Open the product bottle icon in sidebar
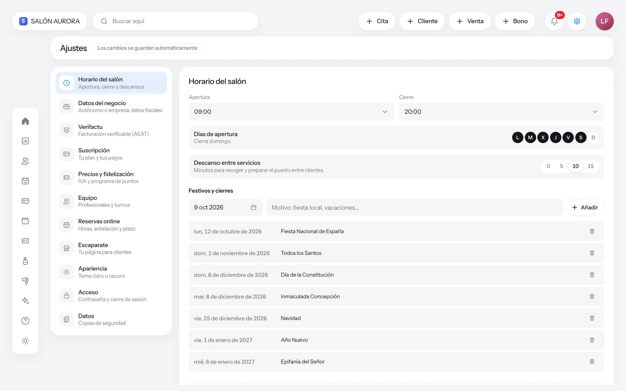626x391 pixels. click(25, 261)
